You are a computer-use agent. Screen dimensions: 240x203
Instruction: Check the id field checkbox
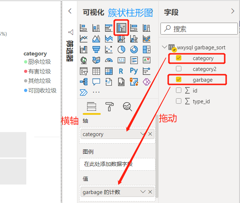(178, 90)
